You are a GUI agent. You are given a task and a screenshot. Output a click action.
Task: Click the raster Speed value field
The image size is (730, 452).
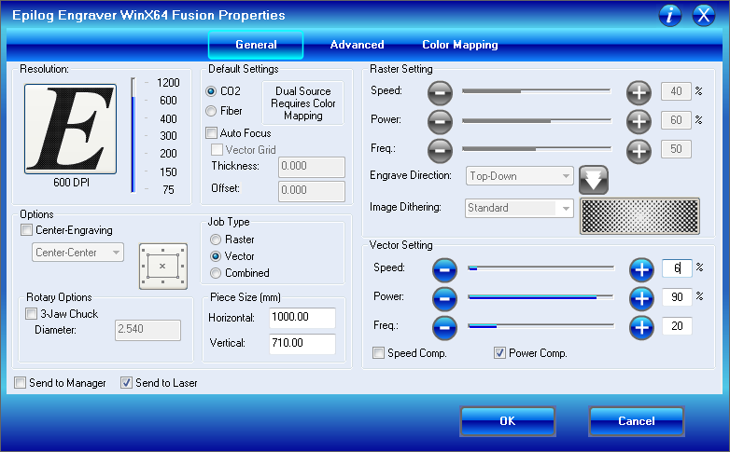[676, 91]
